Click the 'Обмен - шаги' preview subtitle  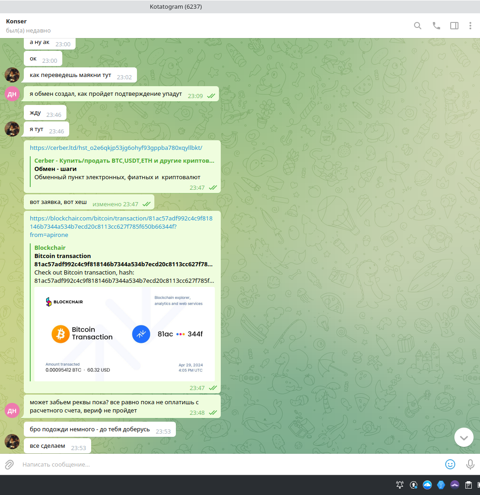pyautogui.click(x=55, y=169)
